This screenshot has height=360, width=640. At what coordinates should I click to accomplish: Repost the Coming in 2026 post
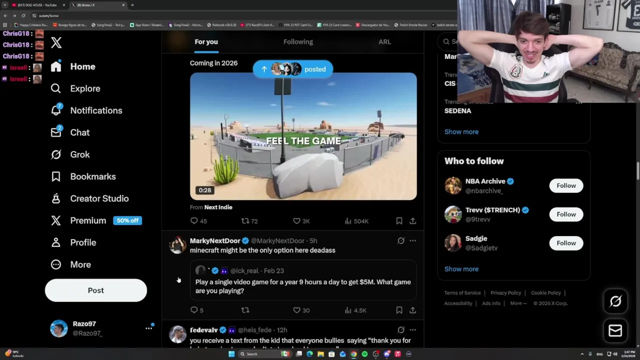point(245,220)
